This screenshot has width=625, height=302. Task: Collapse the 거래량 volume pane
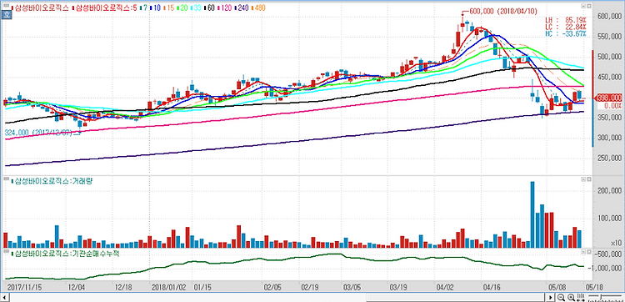coord(583,180)
